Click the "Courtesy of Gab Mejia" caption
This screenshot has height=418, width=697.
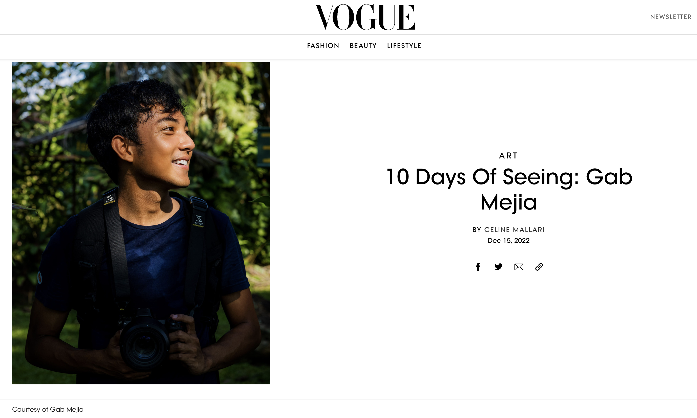click(48, 409)
